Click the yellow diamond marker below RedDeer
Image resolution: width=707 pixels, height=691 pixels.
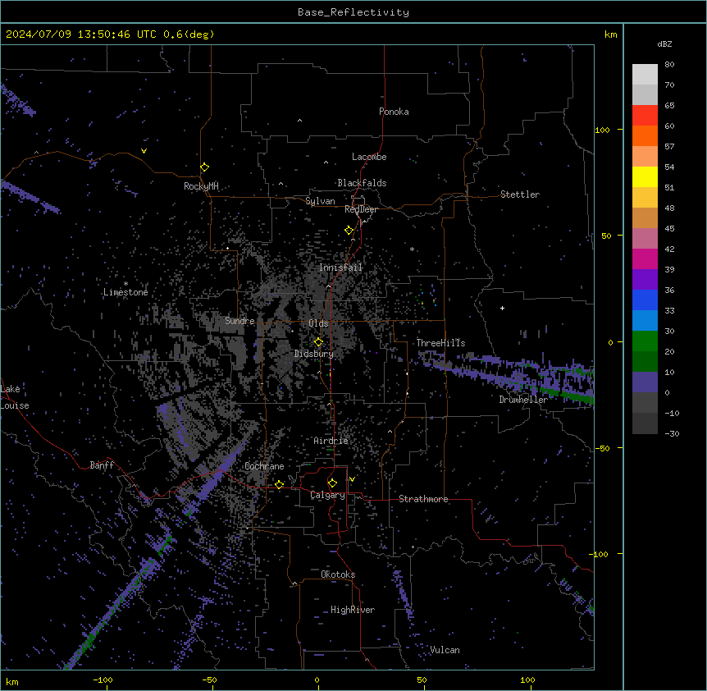click(x=349, y=231)
